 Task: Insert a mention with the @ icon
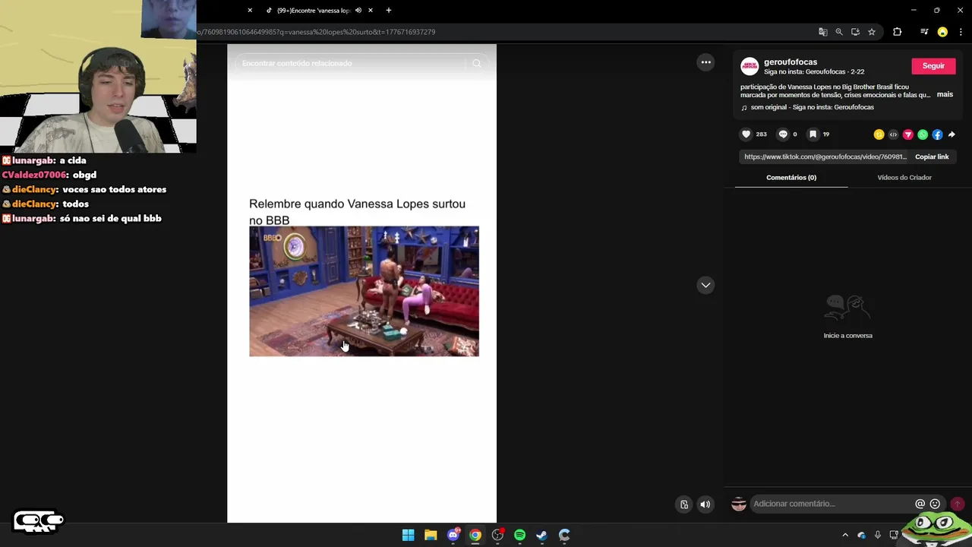click(x=920, y=504)
